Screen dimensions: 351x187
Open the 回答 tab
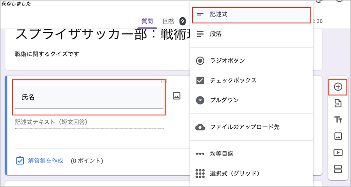169,21
